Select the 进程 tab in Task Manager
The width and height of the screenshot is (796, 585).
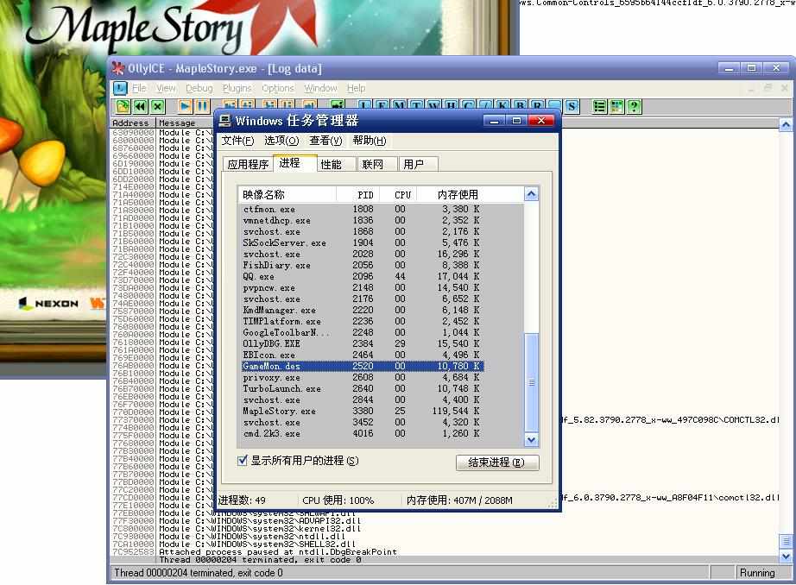295,163
